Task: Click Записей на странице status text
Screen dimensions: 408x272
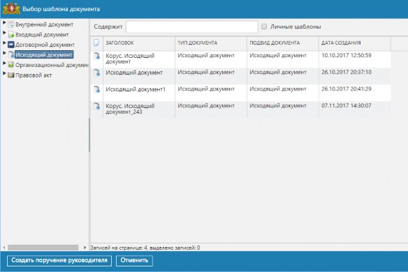Action: (145, 248)
